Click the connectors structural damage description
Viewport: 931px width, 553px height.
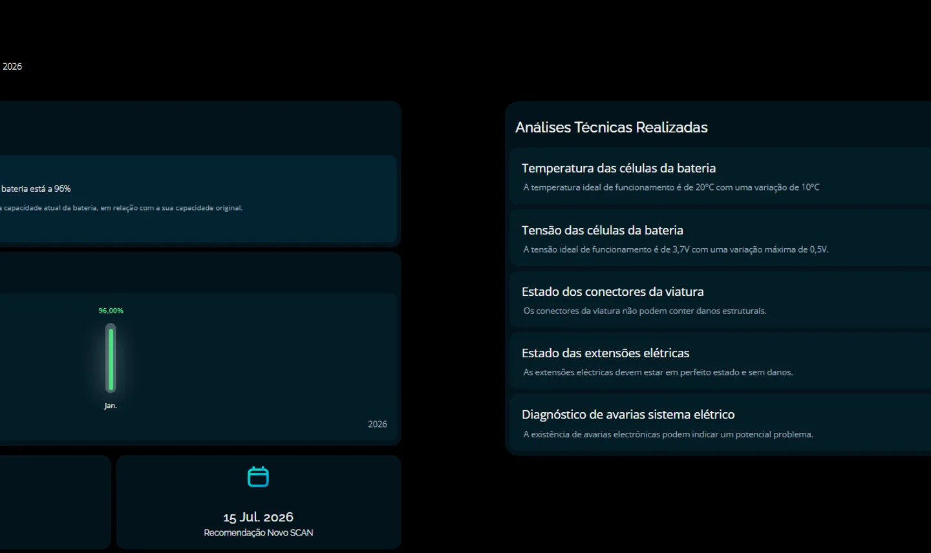pyautogui.click(x=645, y=311)
